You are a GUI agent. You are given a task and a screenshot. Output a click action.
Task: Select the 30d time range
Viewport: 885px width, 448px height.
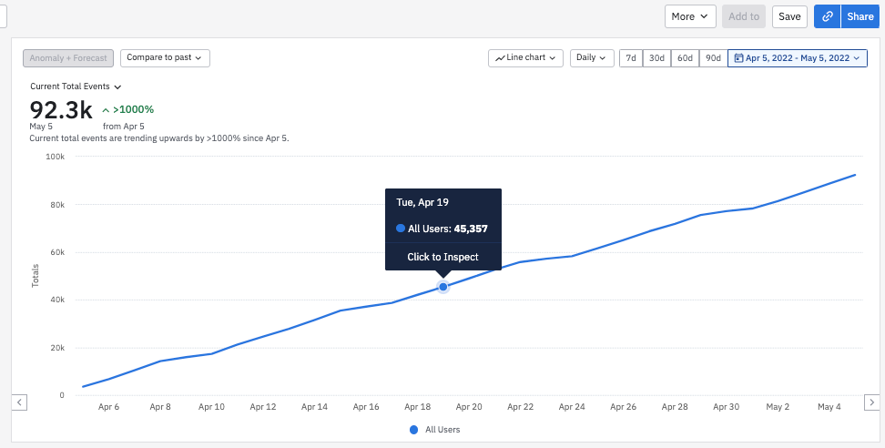(656, 58)
